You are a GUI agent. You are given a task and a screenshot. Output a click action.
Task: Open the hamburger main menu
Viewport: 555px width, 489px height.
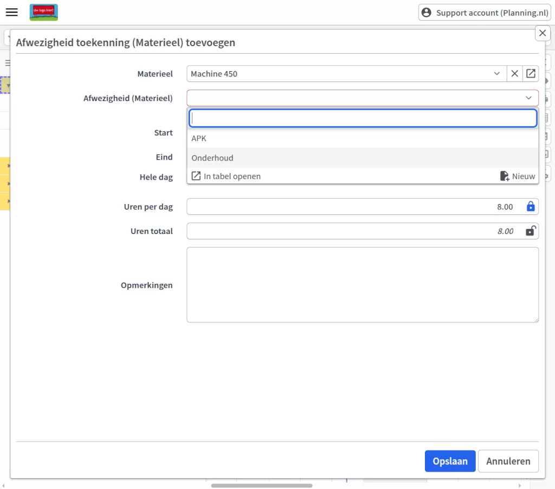[11, 12]
